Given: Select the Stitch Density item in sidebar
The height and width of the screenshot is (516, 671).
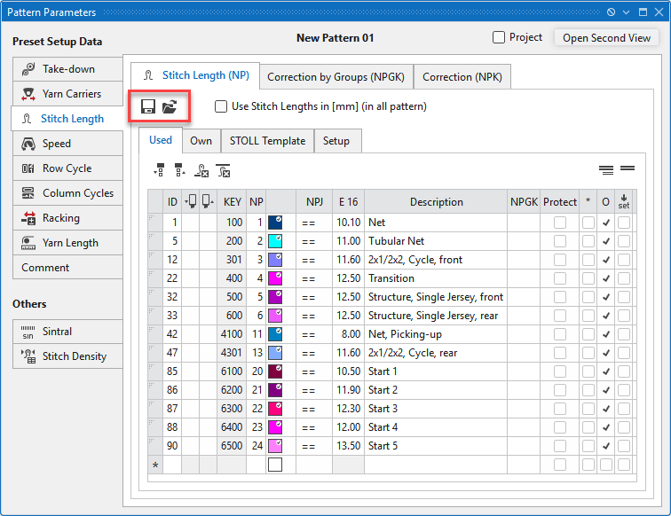Looking at the screenshot, I should pyautogui.click(x=67, y=356).
